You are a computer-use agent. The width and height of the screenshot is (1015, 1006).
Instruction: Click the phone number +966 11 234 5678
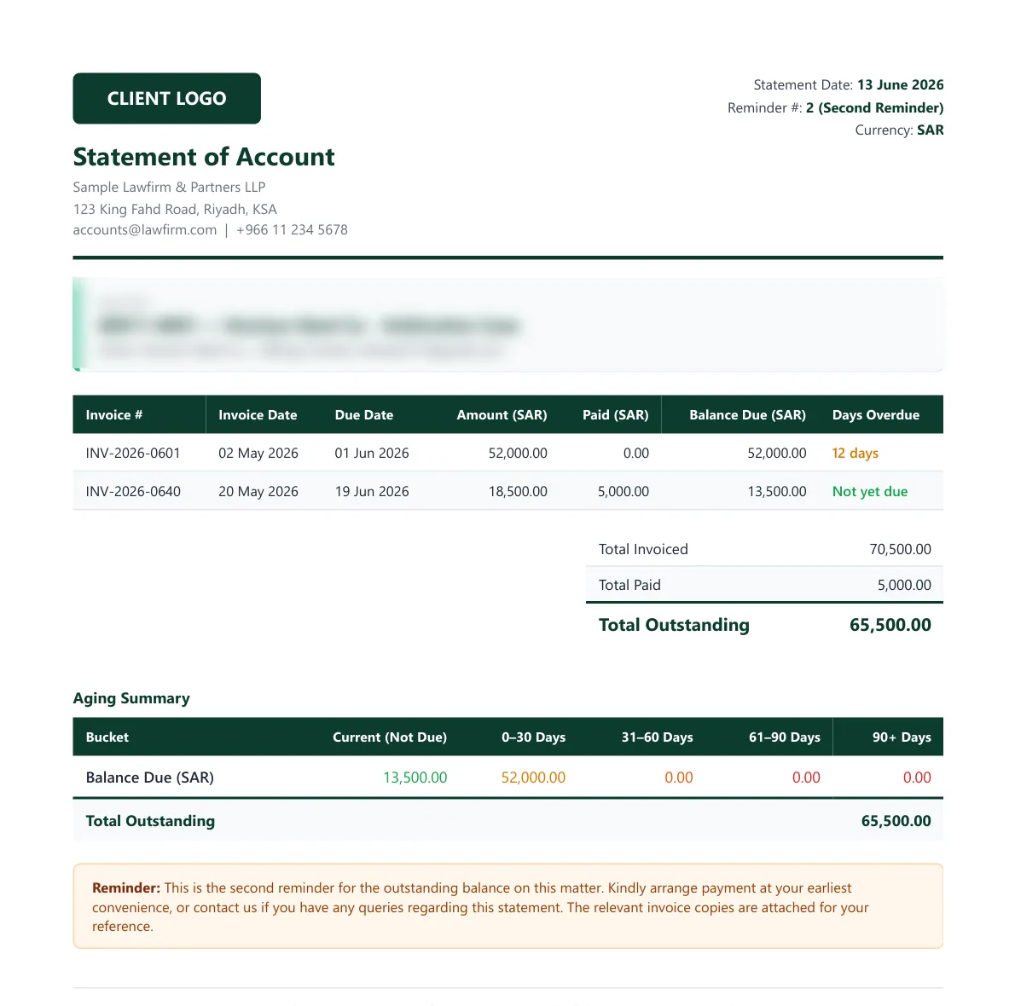click(x=292, y=229)
